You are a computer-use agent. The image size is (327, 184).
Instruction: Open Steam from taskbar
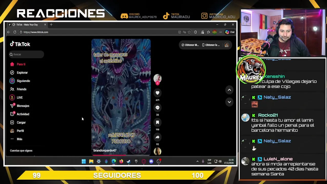point(129,161)
